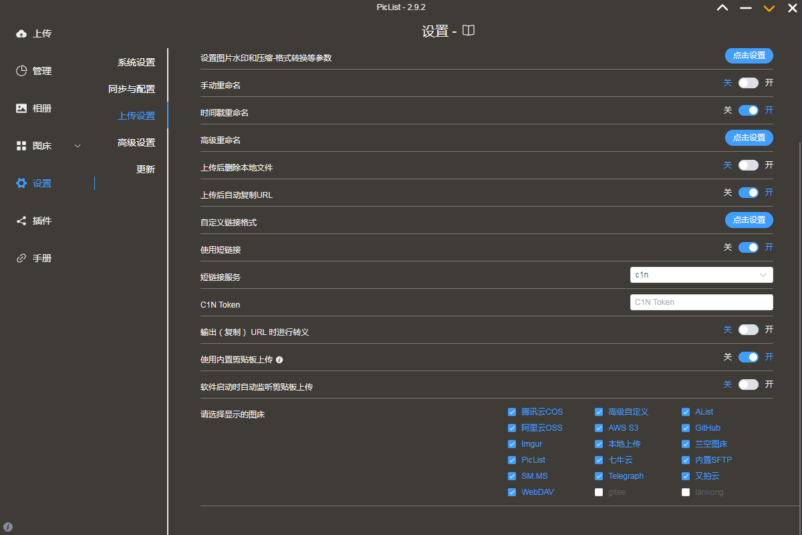Image resolution: width=802 pixels, height=535 pixels.
Task: Open the documentation book icon beside 设置 title
Action: [469, 31]
